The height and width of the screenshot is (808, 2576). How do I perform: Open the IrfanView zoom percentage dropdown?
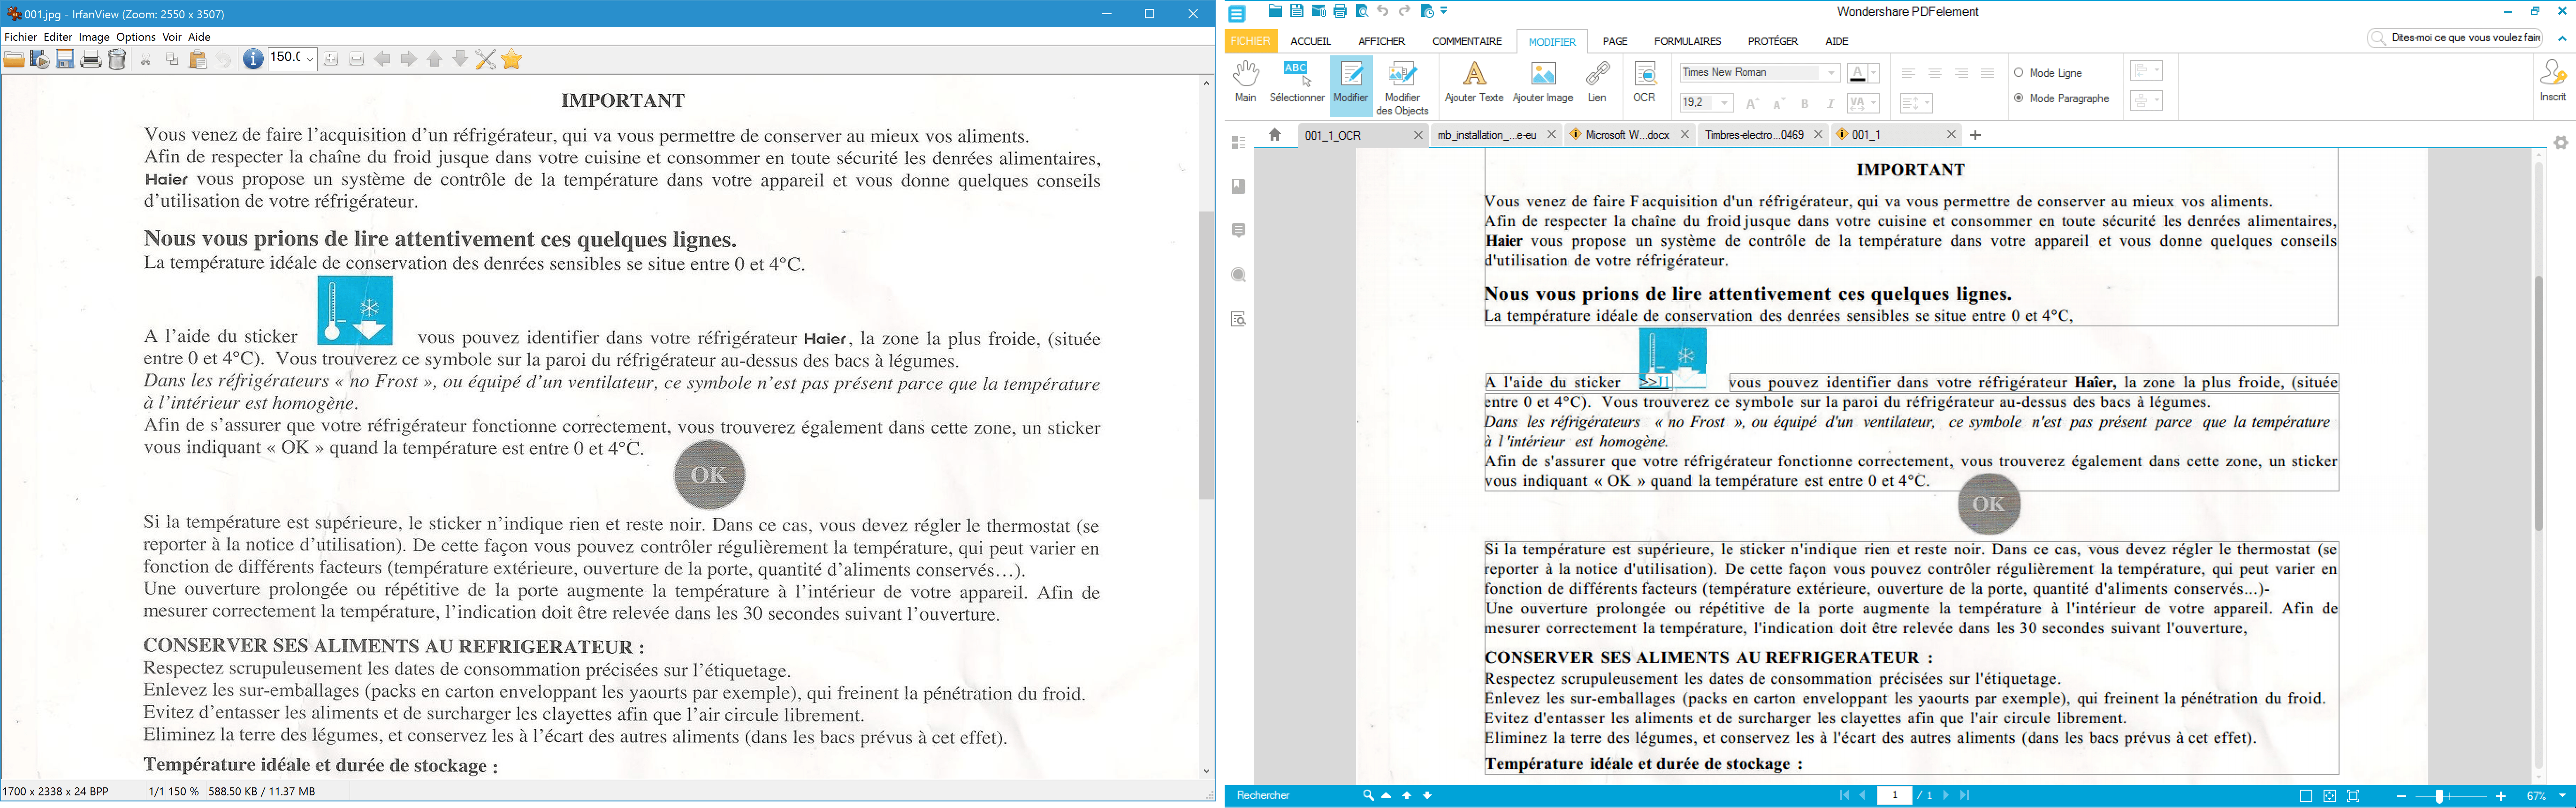(310, 60)
